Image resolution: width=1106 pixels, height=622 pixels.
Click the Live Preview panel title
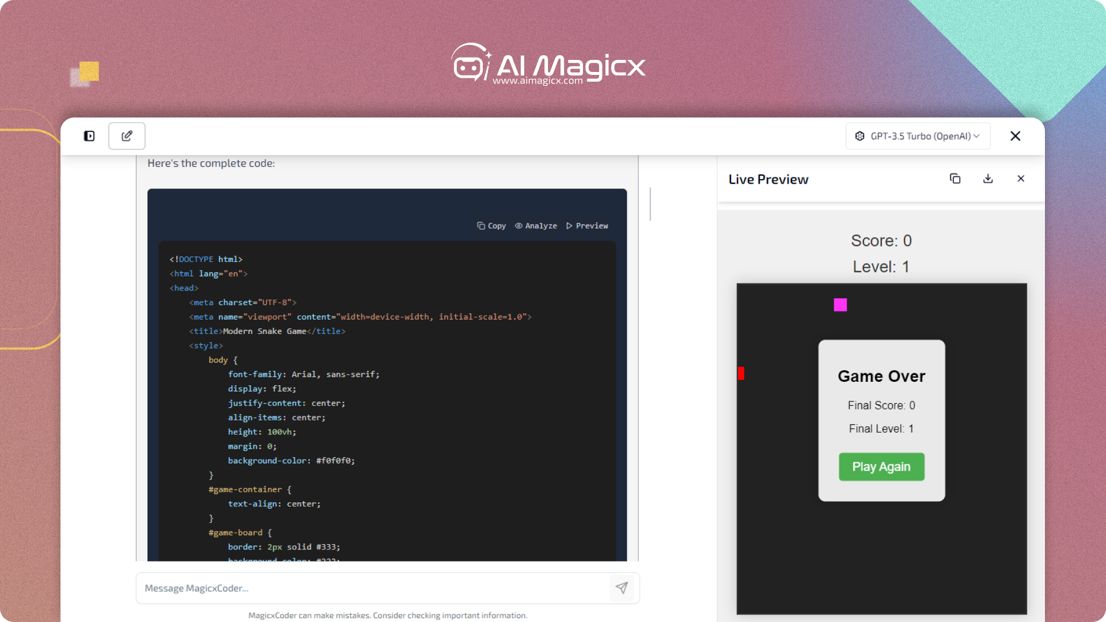[x=768, y=180]
